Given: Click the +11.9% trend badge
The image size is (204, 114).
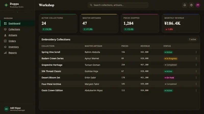Looking at the screenshot, I should point(88,29).
